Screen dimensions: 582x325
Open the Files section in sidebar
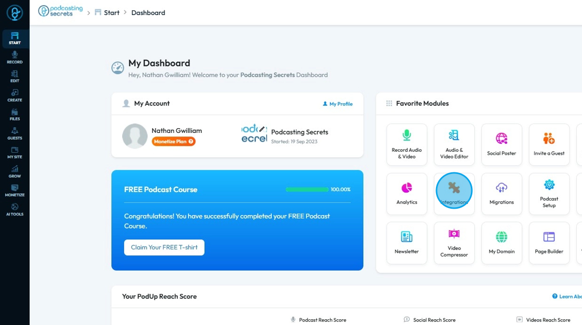coord(15,115)
